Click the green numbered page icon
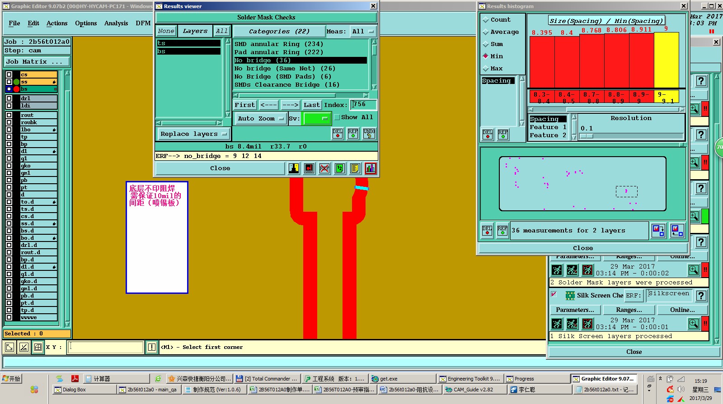 pos(340,168)
